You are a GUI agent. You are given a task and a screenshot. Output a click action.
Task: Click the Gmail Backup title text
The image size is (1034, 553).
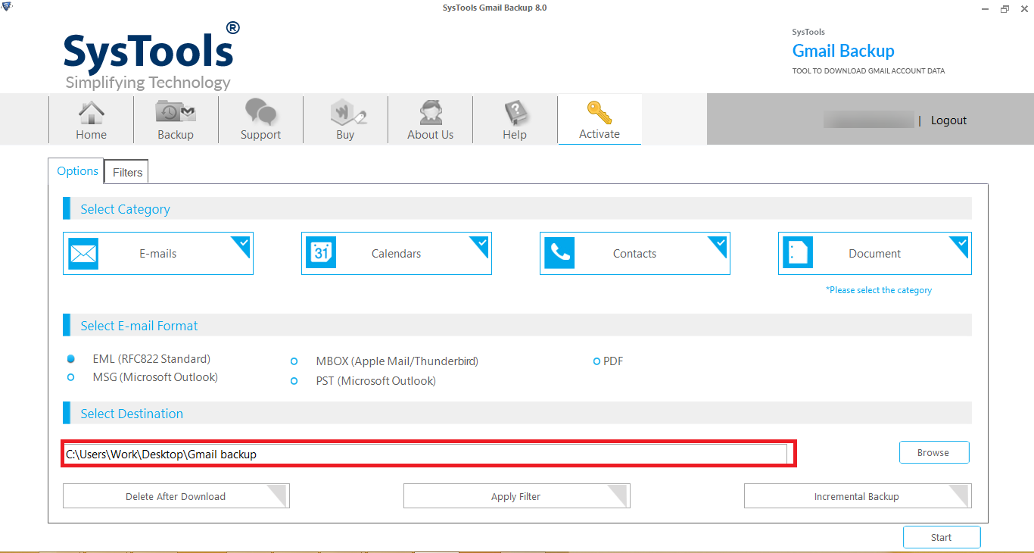[843, 51]
